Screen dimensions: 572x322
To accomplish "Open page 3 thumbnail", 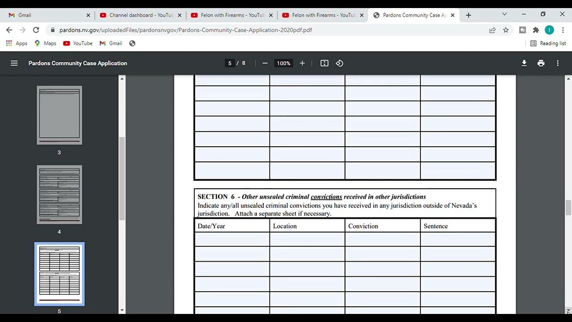I will click(59, 115).
